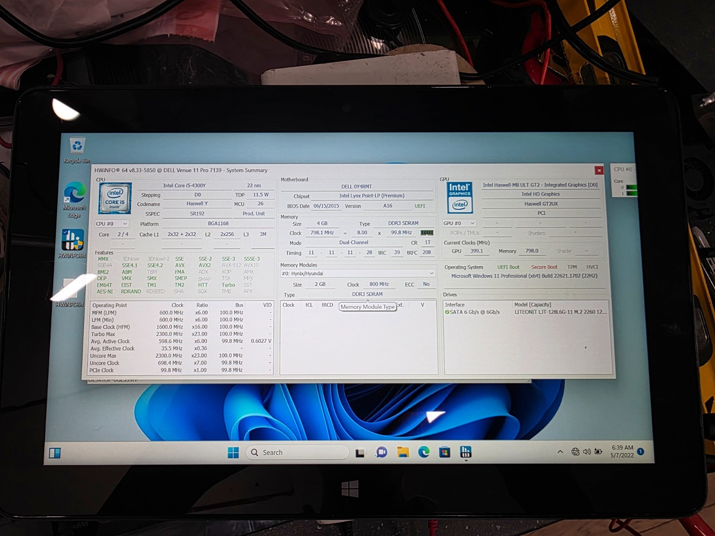Open the volume control tray icon
The width and height of the screenshot is (715, 536).
(x=587, y=452)
